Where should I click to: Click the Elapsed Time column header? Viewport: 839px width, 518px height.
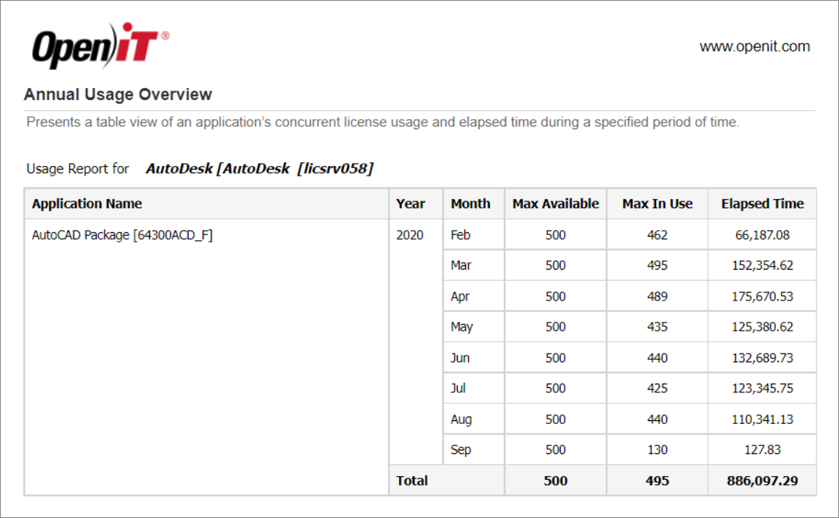[x=763, y=204]
